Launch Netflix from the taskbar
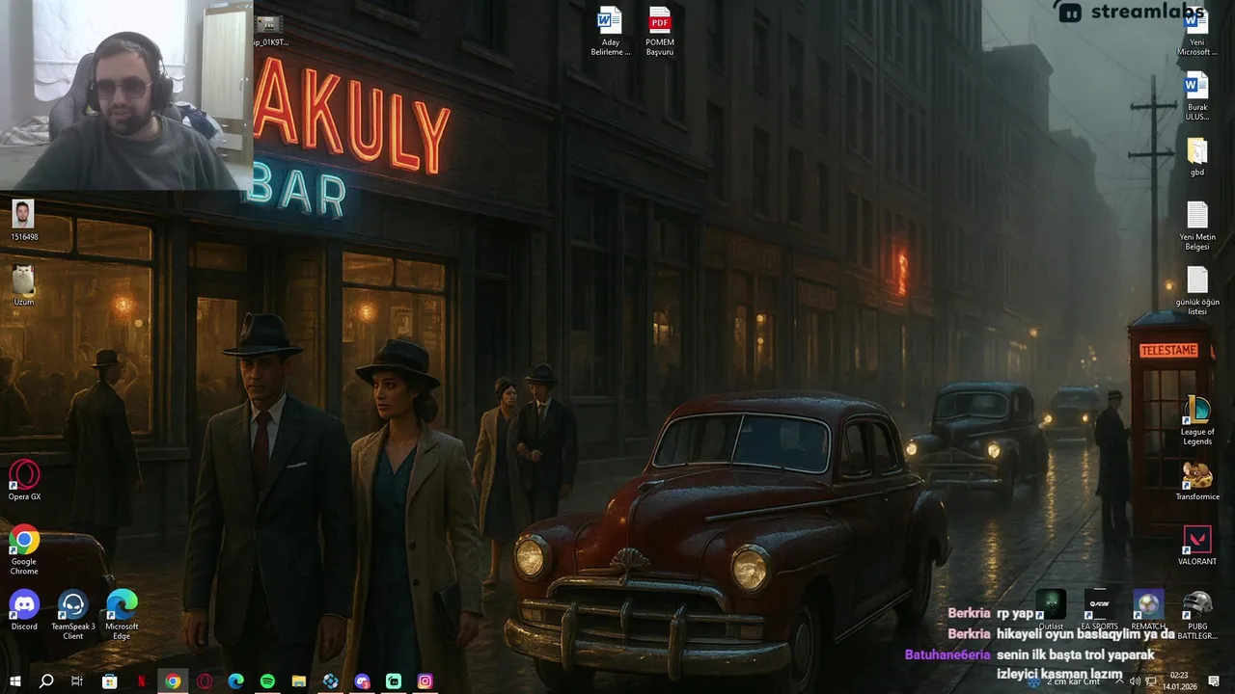 (141, 681)
